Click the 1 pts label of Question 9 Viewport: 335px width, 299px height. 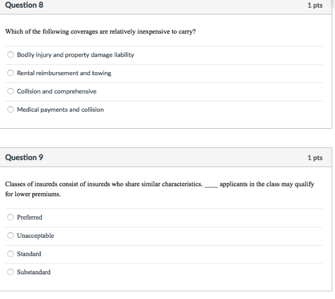(315, 158)
